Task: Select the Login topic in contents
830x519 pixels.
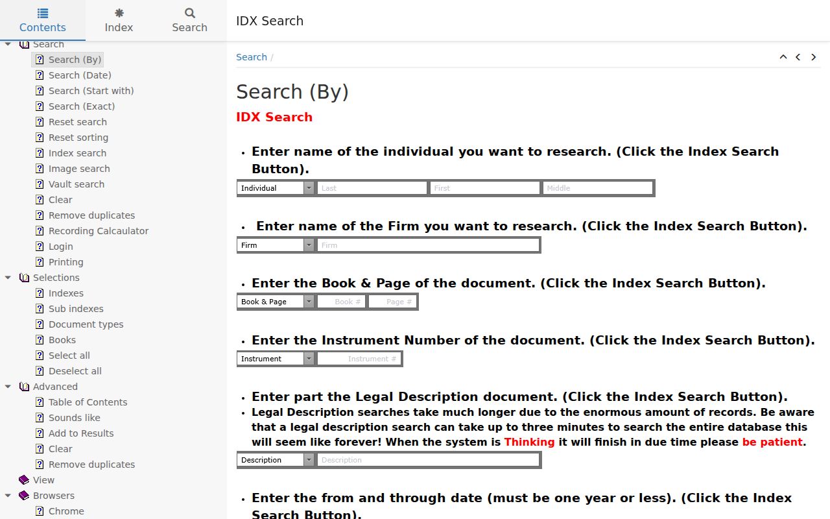Action: pos(61,247)
